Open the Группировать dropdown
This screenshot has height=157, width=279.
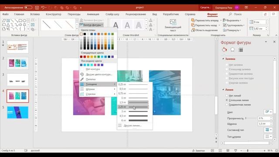tap(234, 25)
